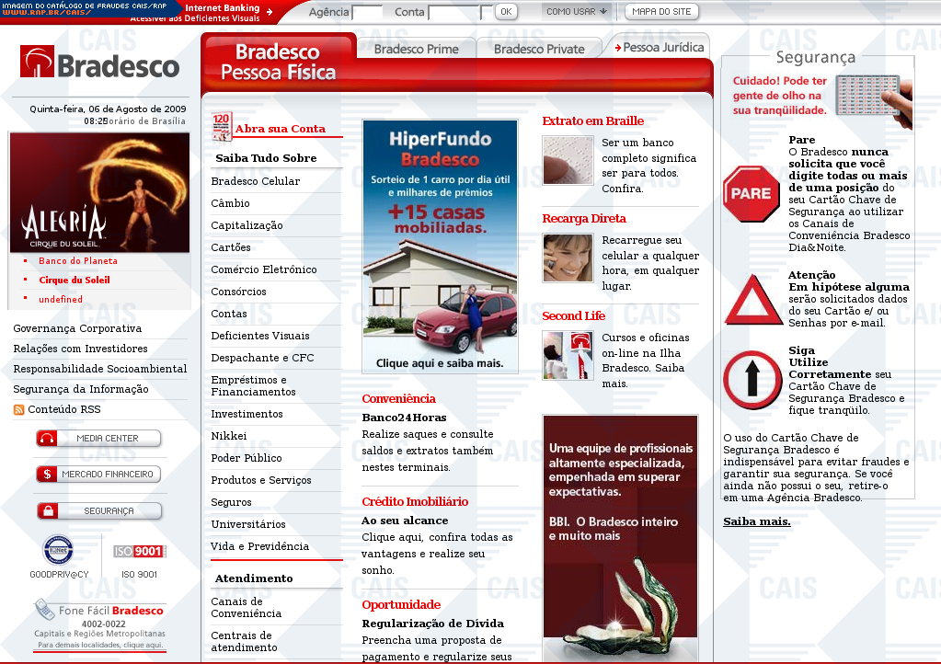Image resolution: width=941 pixels, height=664 pixels.
Task: Click the RSS feed icon
Action: click(x=18, y=409)
